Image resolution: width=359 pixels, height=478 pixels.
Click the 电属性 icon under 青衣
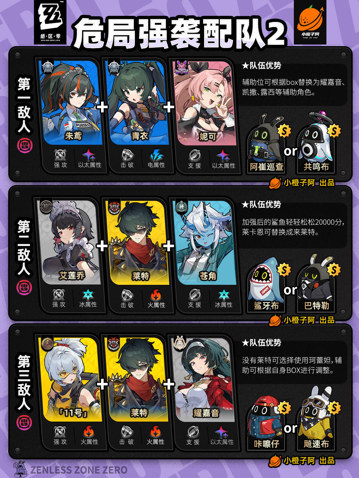click(156, 155)
